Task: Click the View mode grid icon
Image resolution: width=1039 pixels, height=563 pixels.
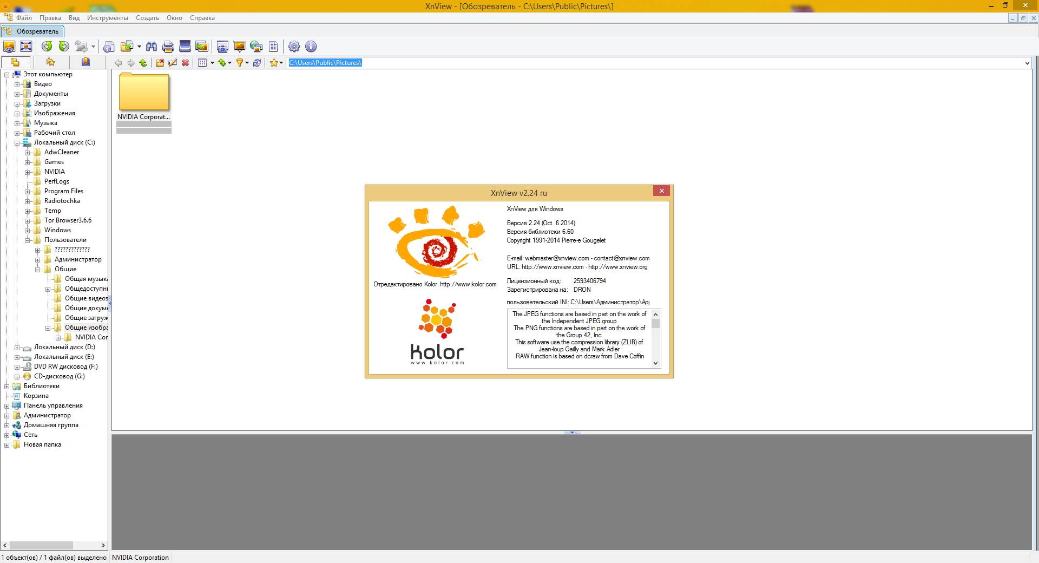Action: (x=202, y=63)
